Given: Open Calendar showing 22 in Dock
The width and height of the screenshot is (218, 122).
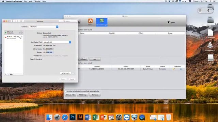Looking at the screenshot, I should click(x=111, y=117).
